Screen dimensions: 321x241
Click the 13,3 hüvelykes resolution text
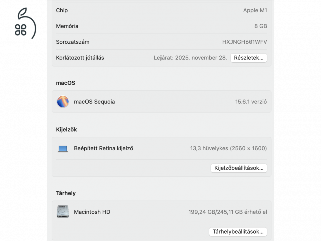[228, 148]
